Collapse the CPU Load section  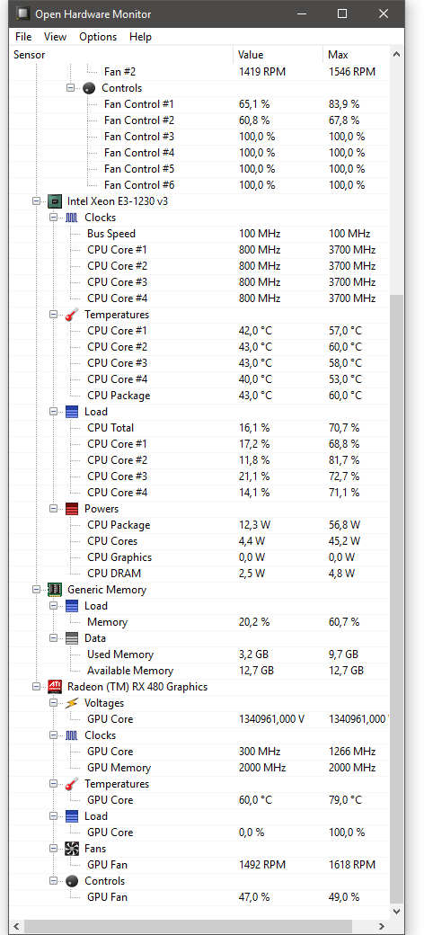[54, 412]
